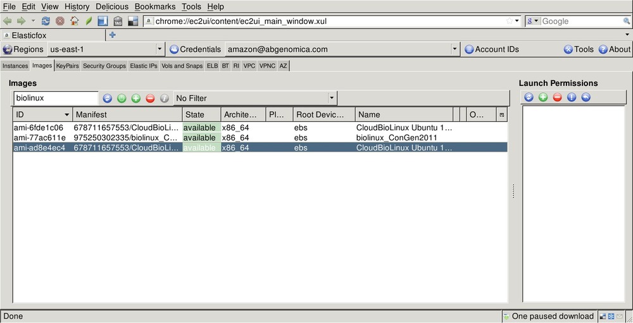Open the back/forward history dropdown arrow
This screenshot has width=633, height=323.
click(x=33, y=21)
